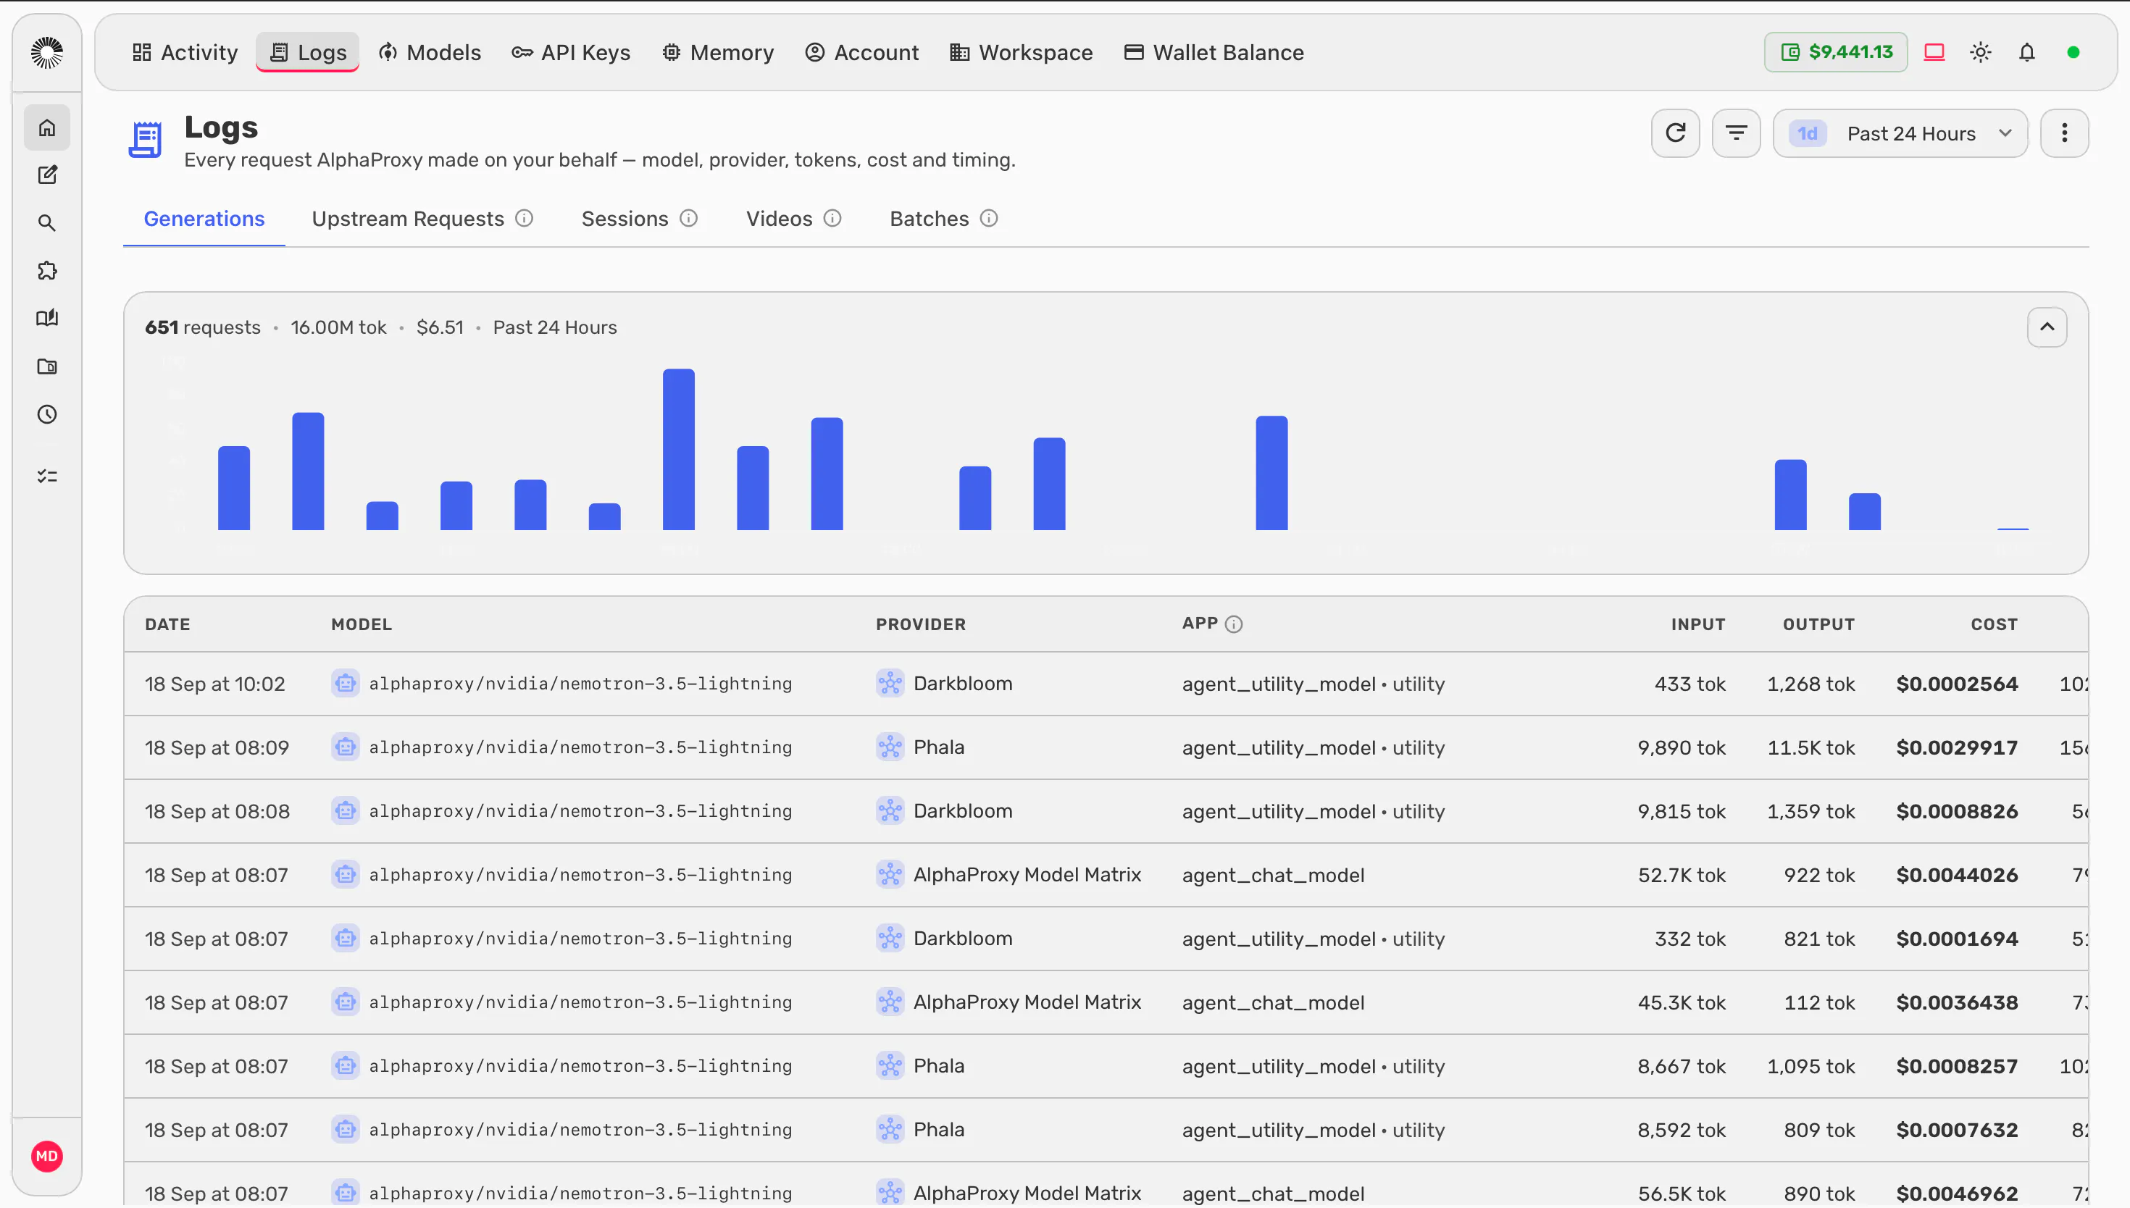Viewport: 2130px width, 1208px height.
Task: Select the 18 Sep at 08:09 date cell
Action: [x=217, y=747]
